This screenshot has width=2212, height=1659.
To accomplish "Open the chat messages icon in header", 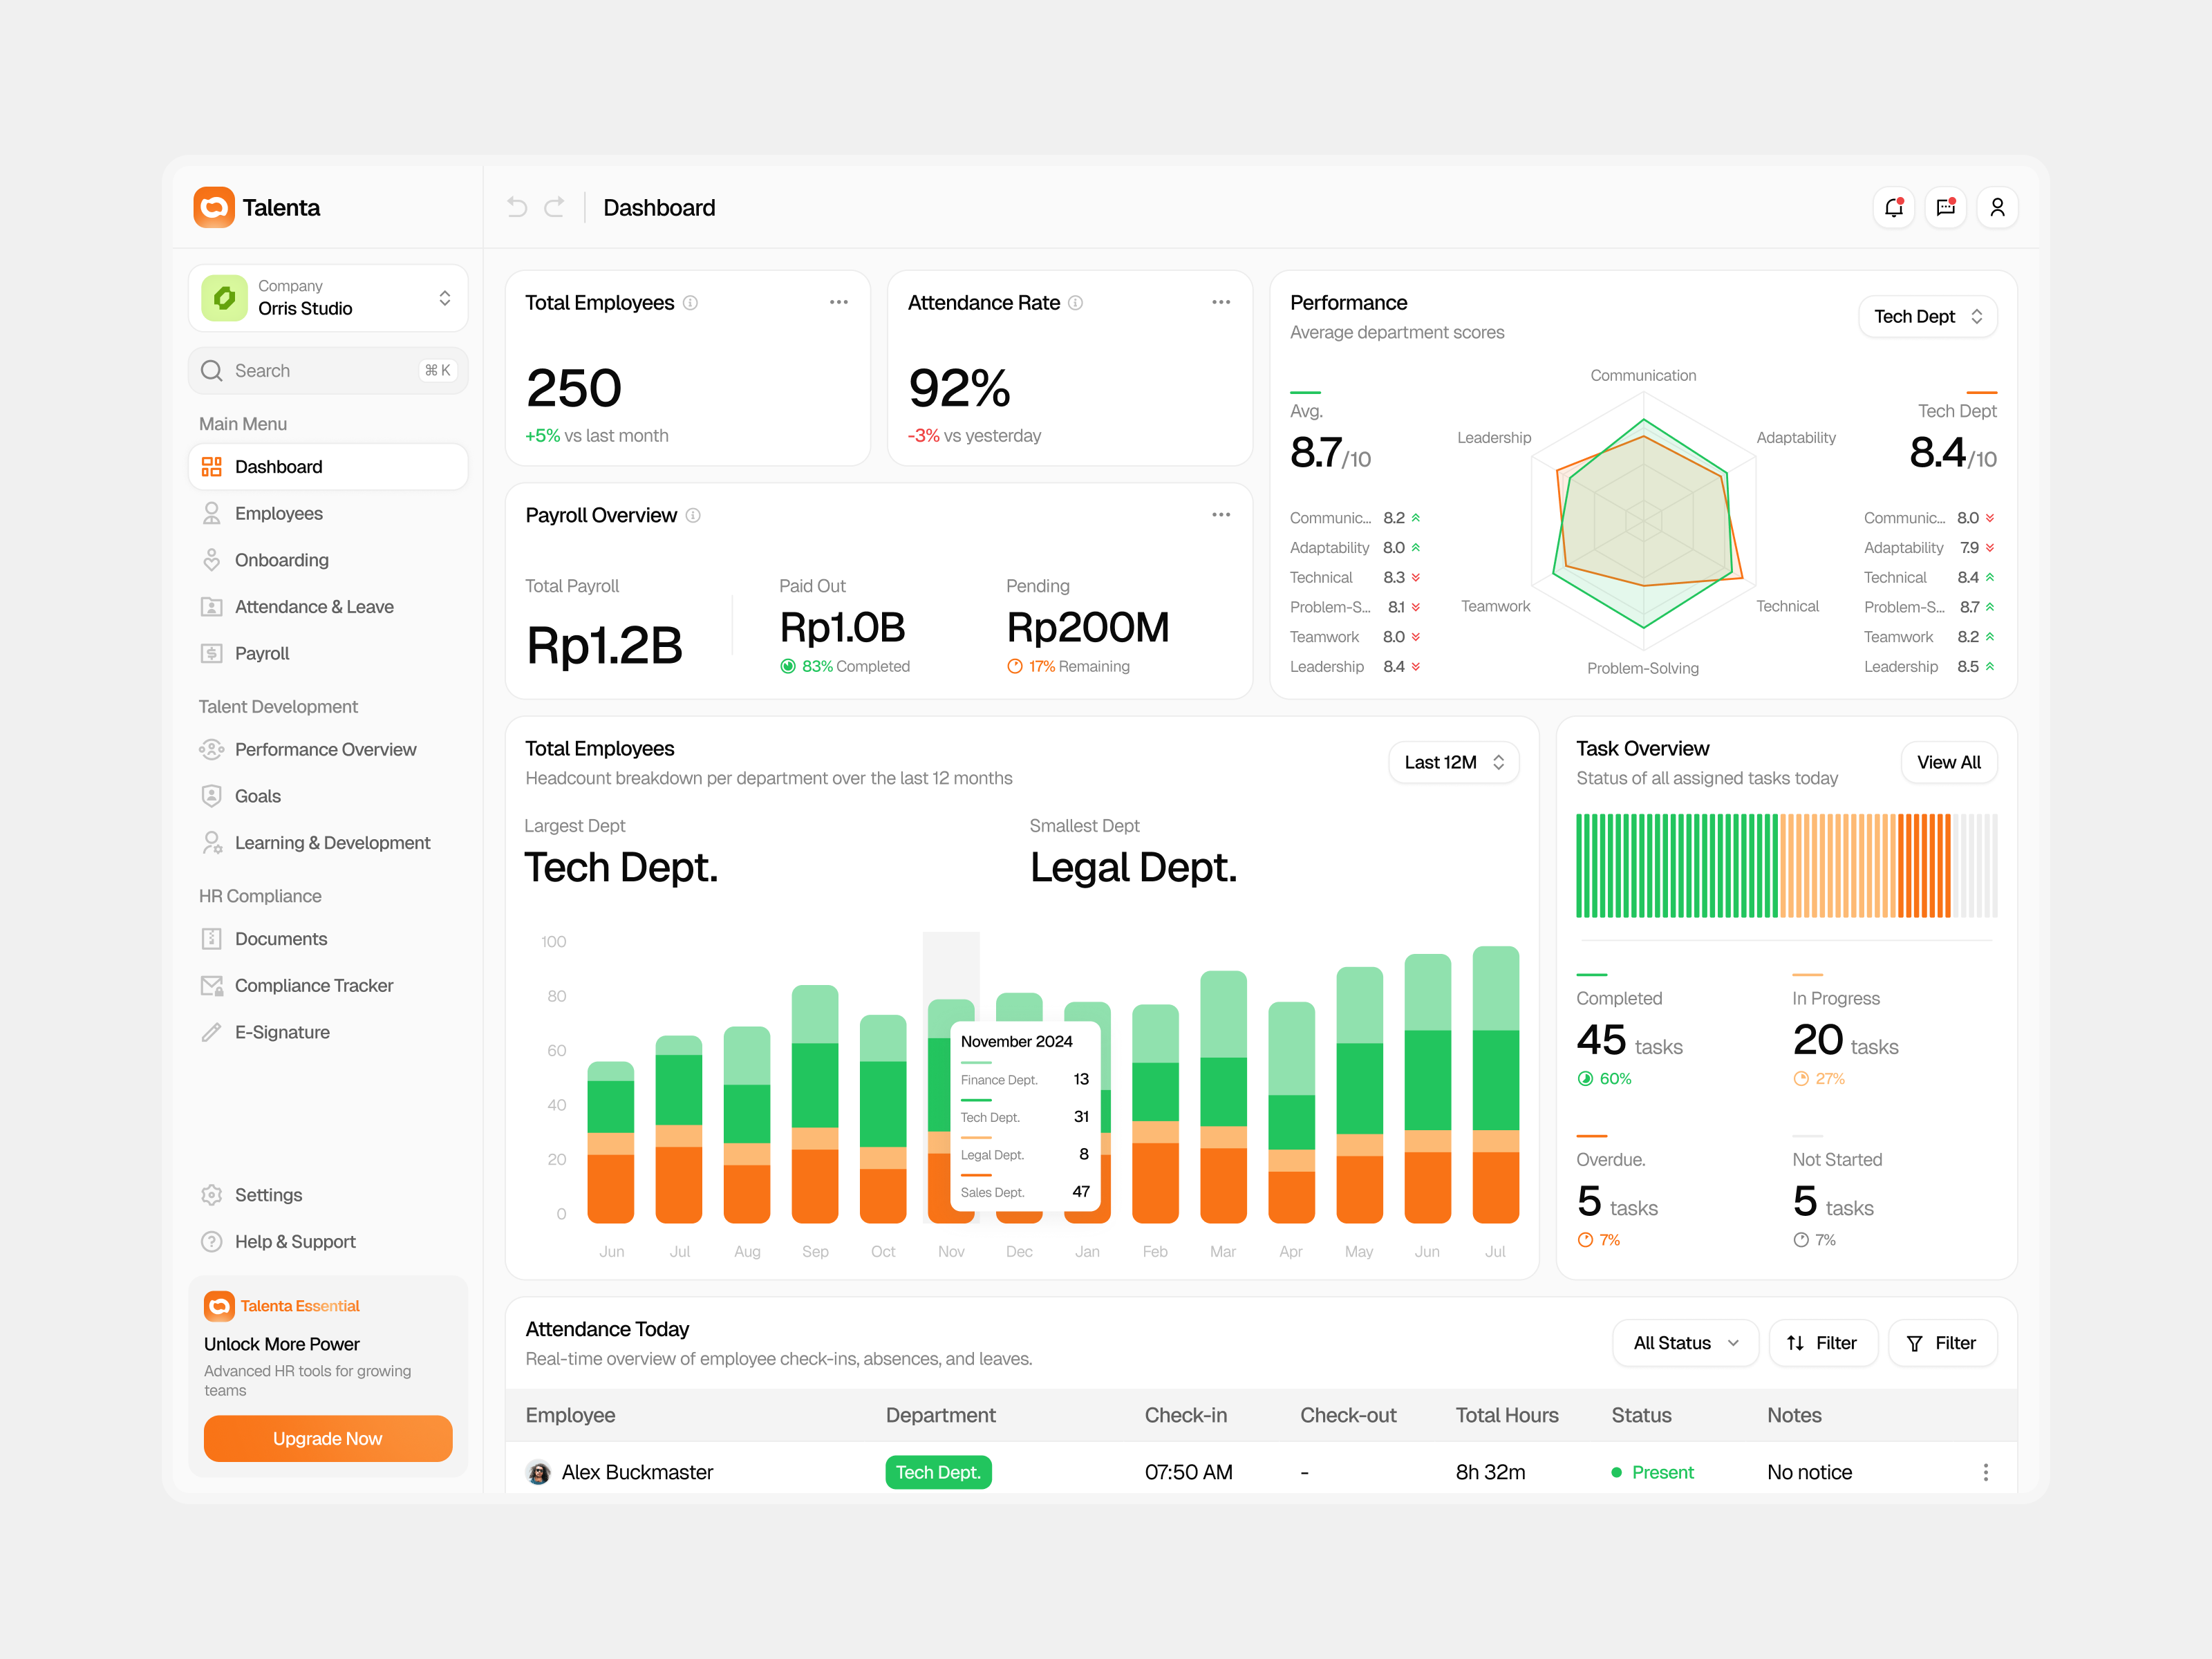I will pyautogui.click(x=1945, y=207).
